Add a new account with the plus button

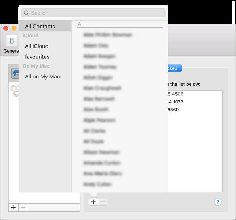(13, 208)
